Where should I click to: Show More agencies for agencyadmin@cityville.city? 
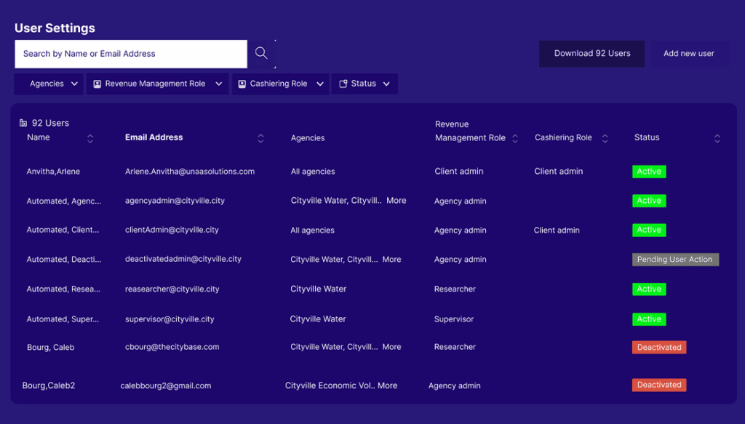point(397,201)
